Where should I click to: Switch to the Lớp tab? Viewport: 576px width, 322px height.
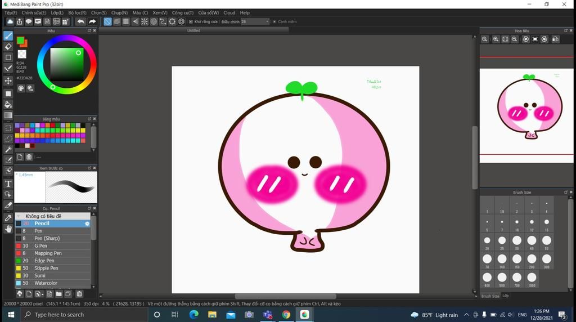505,296
